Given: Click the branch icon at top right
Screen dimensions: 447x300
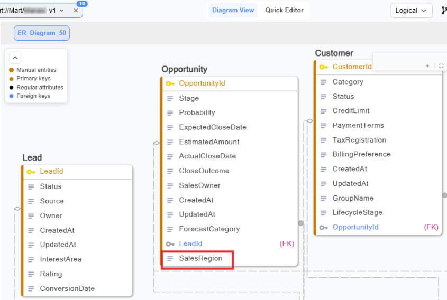Looking at the screenshot, I should [x=444, y=11].
